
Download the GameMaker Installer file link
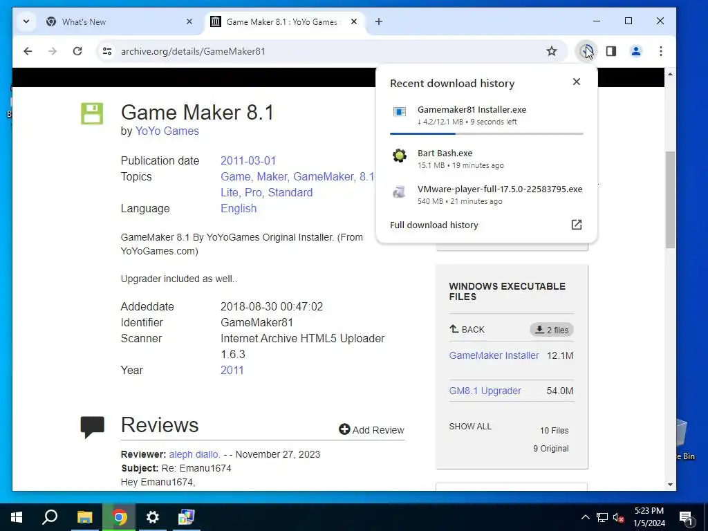tap(494, 355)
